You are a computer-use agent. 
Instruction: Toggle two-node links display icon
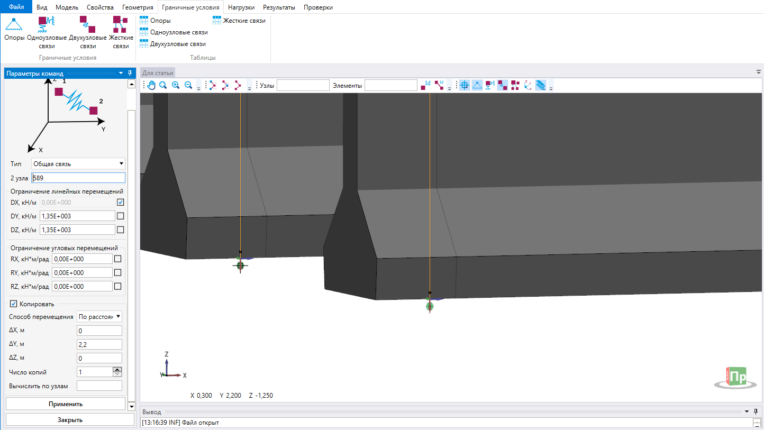click(x=503, y=85)
